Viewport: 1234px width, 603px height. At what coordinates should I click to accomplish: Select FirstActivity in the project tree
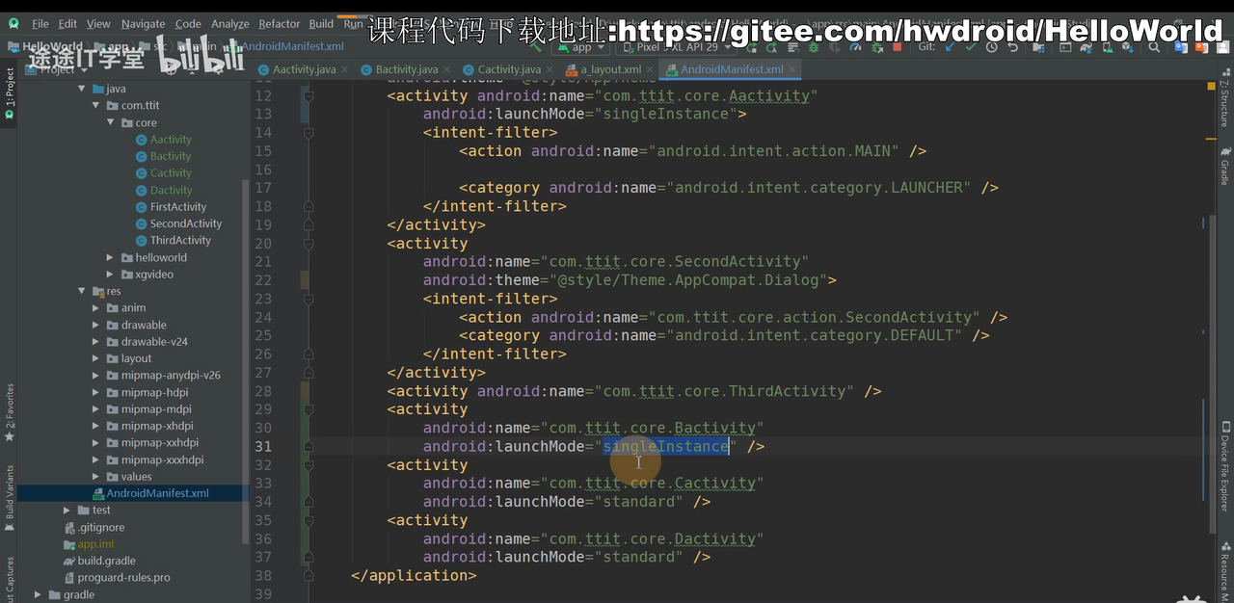coord(177,207)
